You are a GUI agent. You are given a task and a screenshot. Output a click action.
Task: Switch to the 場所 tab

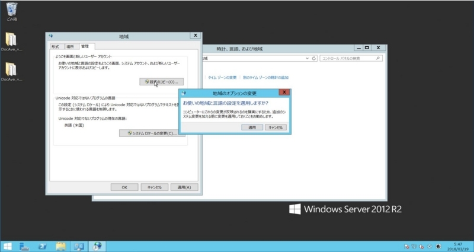pos(70,47)
